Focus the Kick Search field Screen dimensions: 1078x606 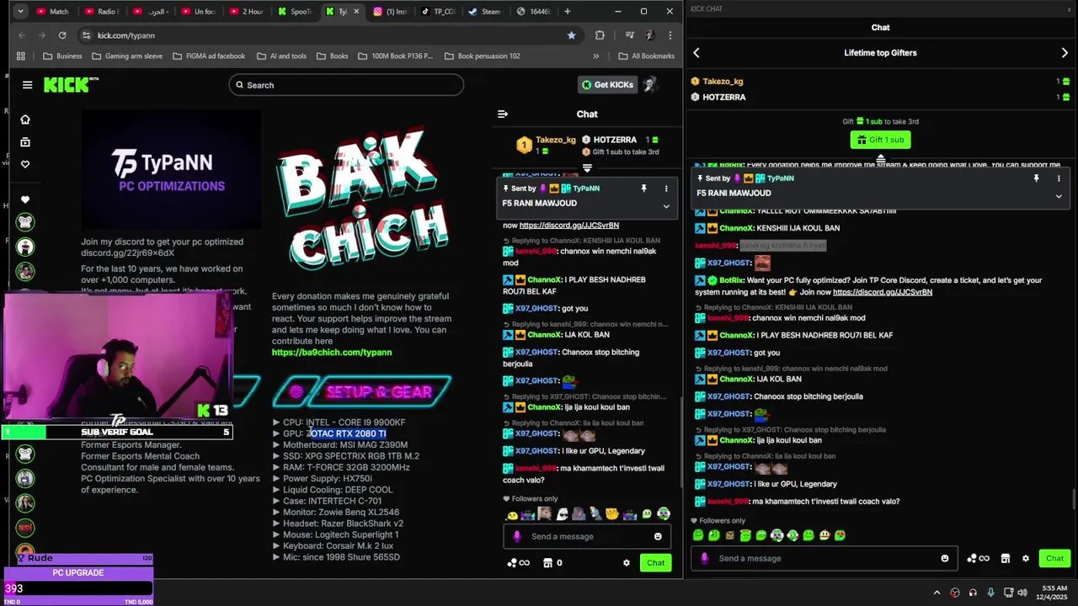click(x=346, y=85)
